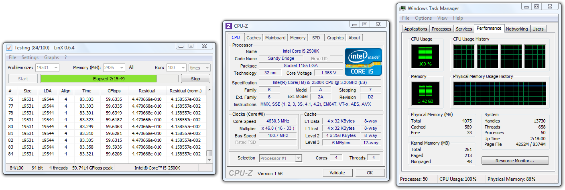Click the CPU Usage 100% gauge
565x190 pixels.
425,56
